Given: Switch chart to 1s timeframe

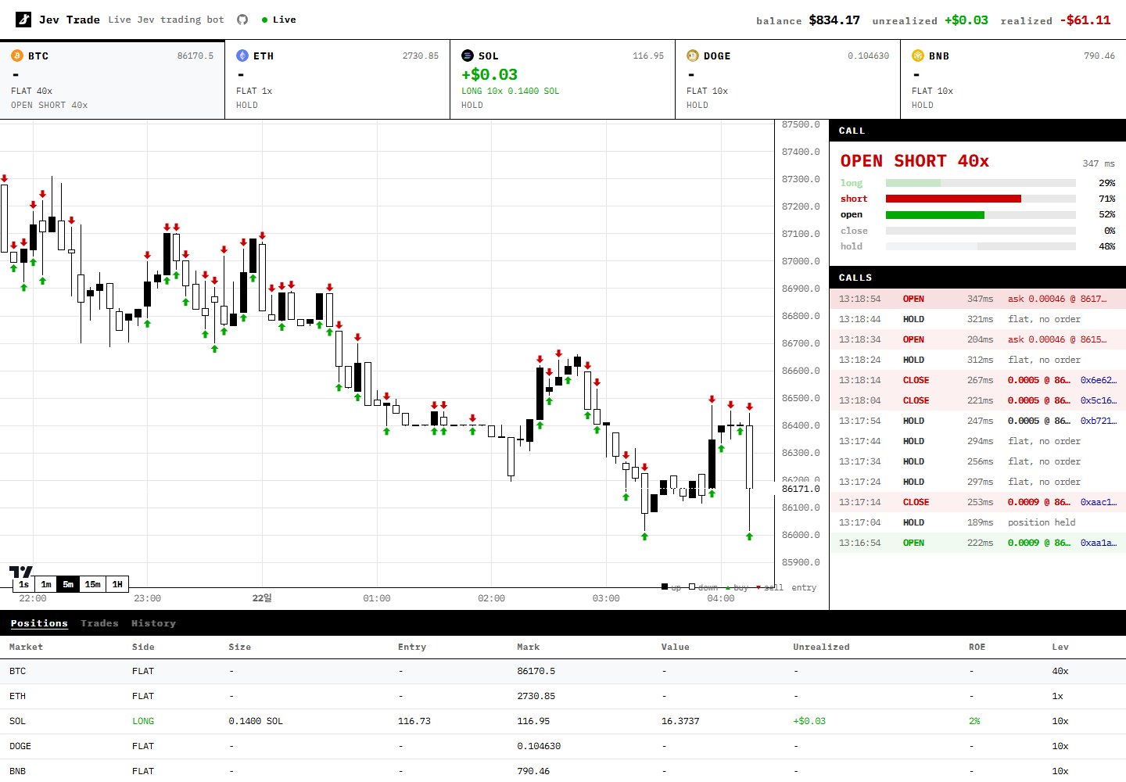Looking at the screenshot, I should [x=24, y=584].
